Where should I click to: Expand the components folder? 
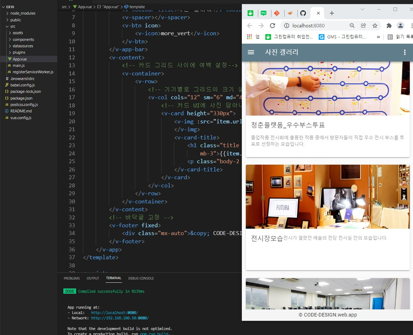tap(23, 39)
